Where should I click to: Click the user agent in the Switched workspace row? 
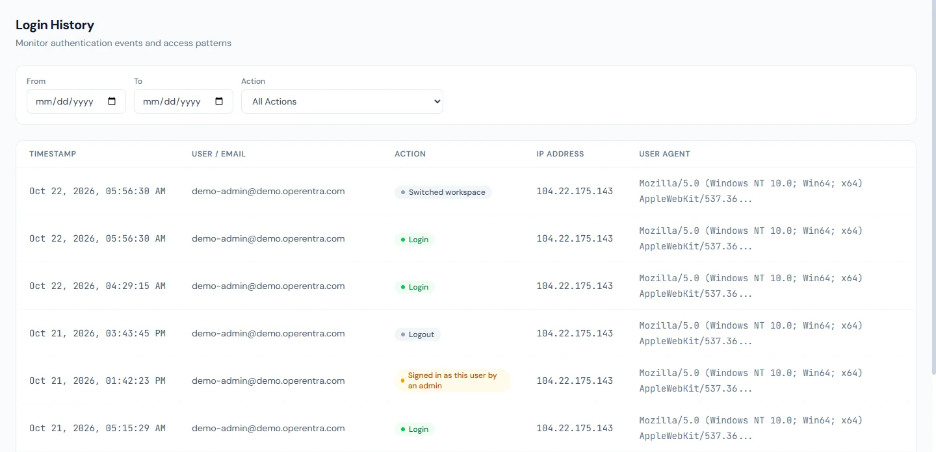[751, 191]
